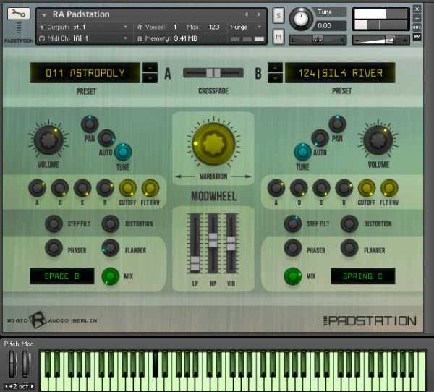Click layer A Cutoff knob
The image size is (434, 392).
(127, 188)
